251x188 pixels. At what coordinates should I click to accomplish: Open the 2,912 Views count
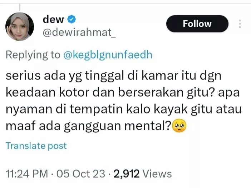[143, 174]
